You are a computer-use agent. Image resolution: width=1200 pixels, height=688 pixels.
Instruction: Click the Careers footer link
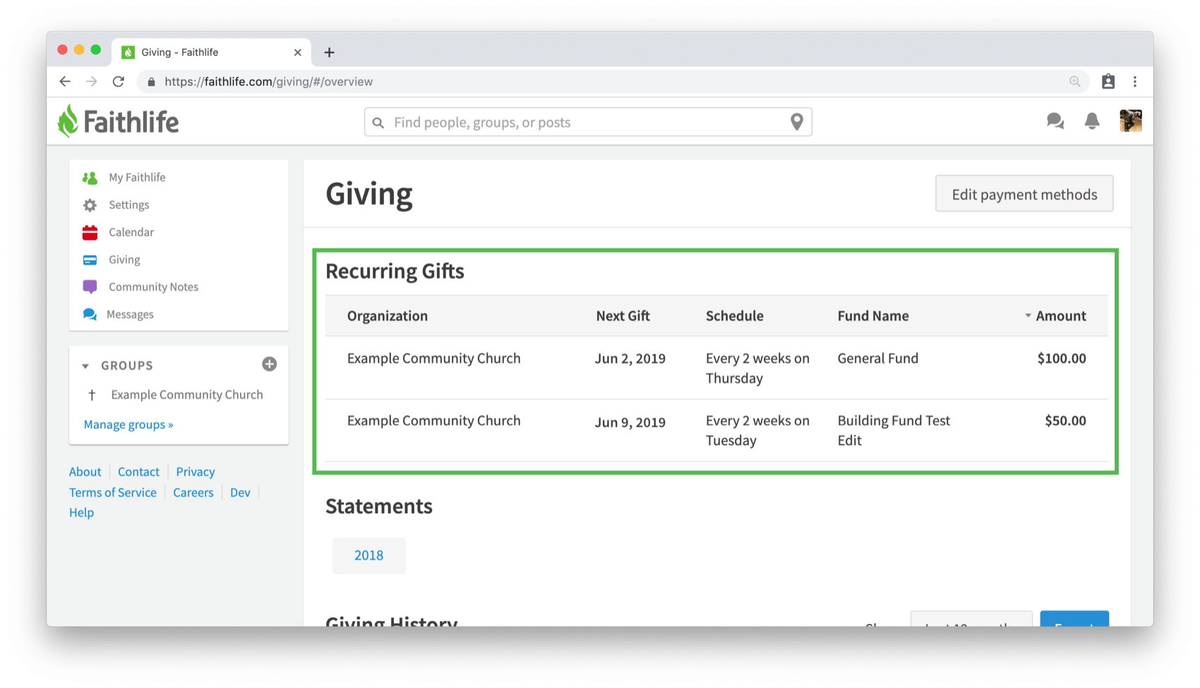click(193, 493)
